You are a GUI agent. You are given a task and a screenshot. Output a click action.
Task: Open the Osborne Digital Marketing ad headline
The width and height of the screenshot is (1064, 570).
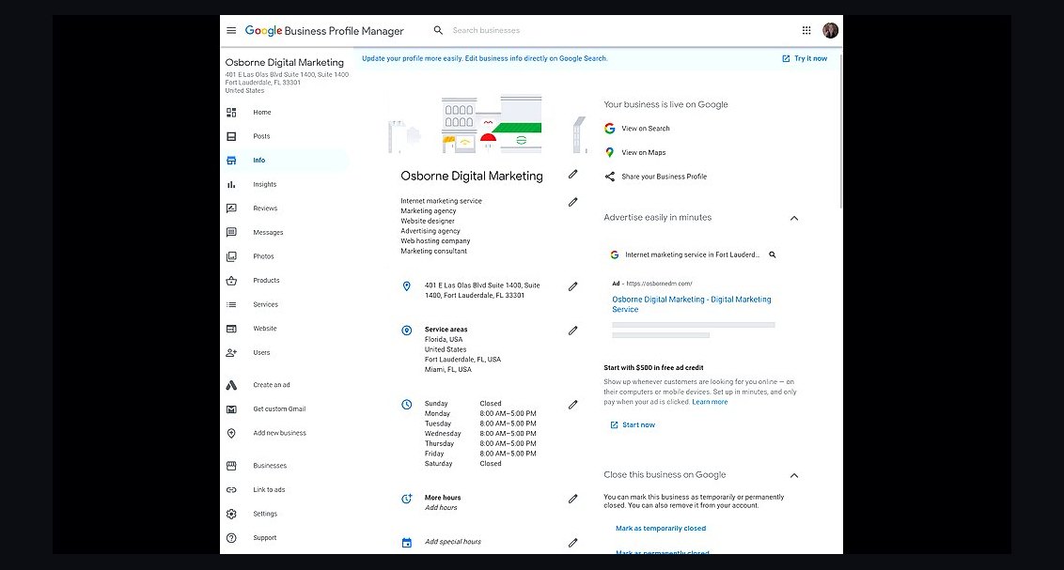[x=692, y=304]
